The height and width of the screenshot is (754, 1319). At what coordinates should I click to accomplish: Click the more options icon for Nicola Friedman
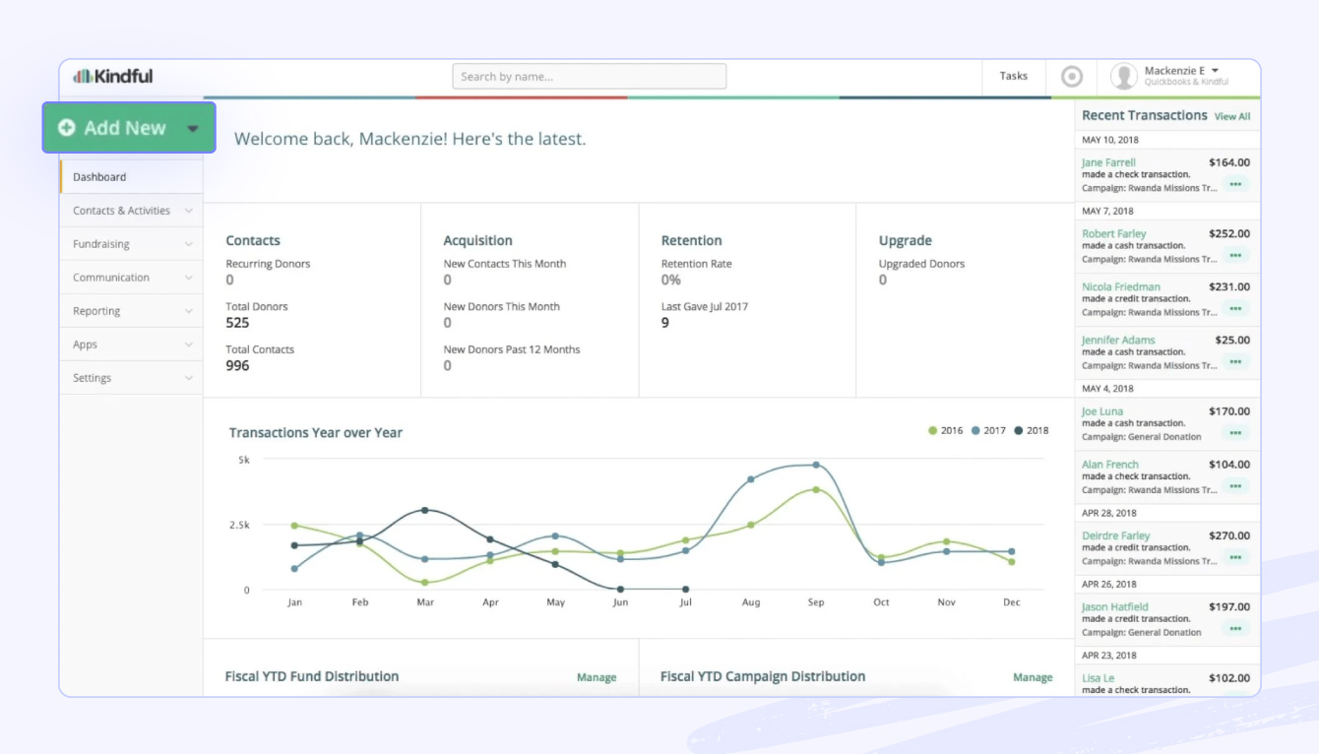click(1235, 309)
